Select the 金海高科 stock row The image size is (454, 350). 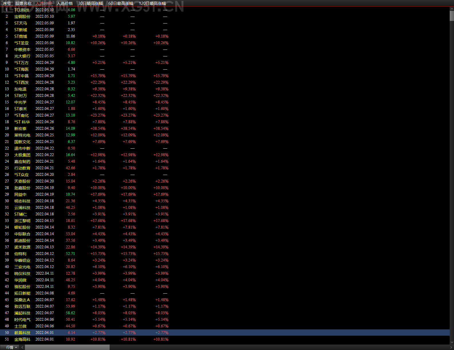[x=225, y=339]
